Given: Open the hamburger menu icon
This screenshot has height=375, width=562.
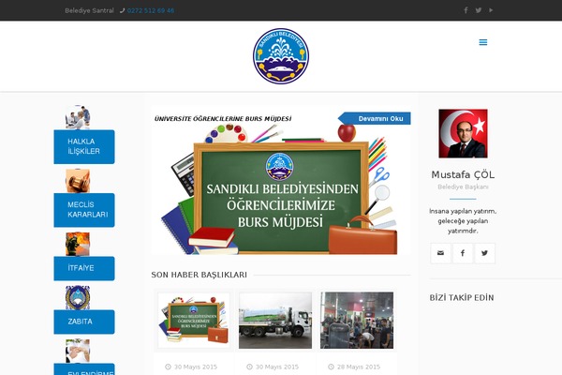Looking at the screenshot, I should [483, 42].
